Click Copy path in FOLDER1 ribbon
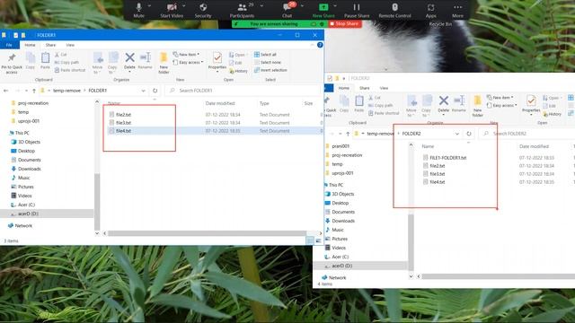Screen dimensions: 575x323 (66, 62)
